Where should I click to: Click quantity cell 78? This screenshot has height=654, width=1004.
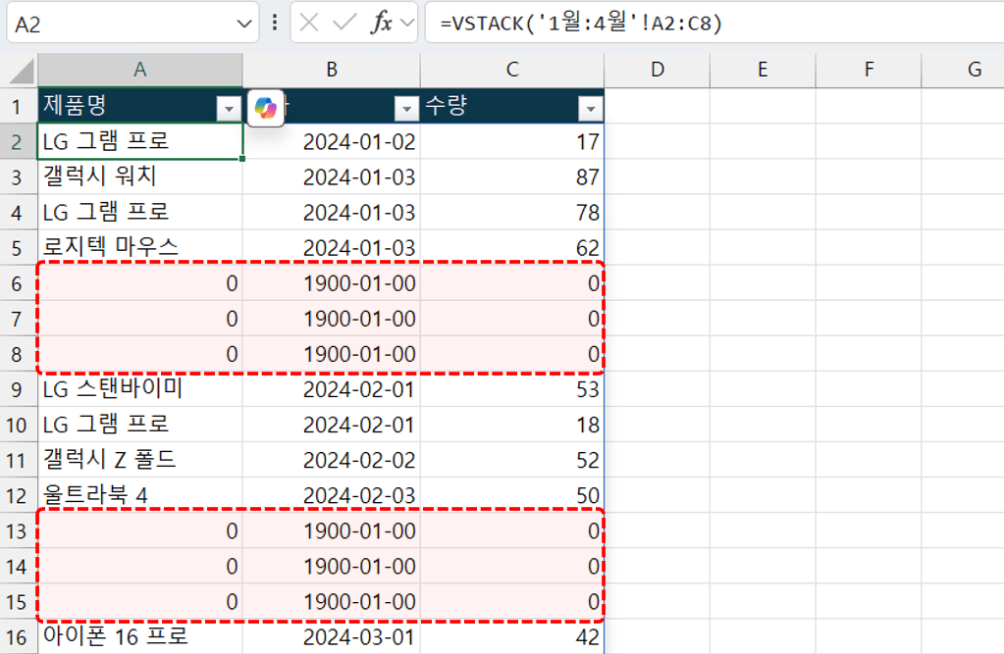[512, 213]
